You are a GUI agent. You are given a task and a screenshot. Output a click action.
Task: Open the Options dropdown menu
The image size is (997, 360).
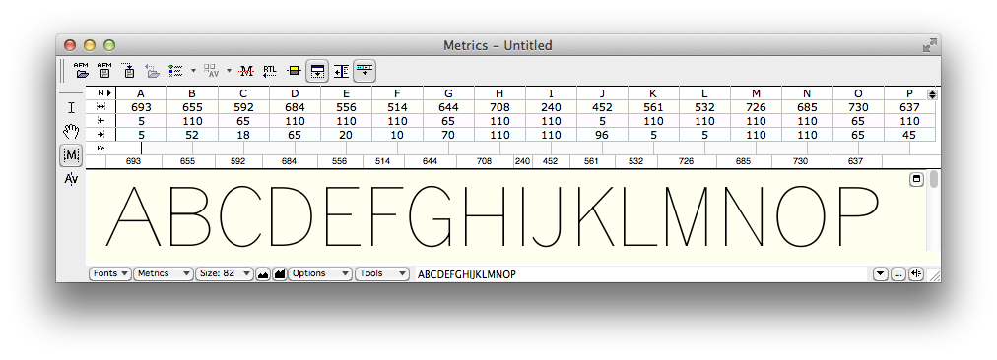coord(320,273)
